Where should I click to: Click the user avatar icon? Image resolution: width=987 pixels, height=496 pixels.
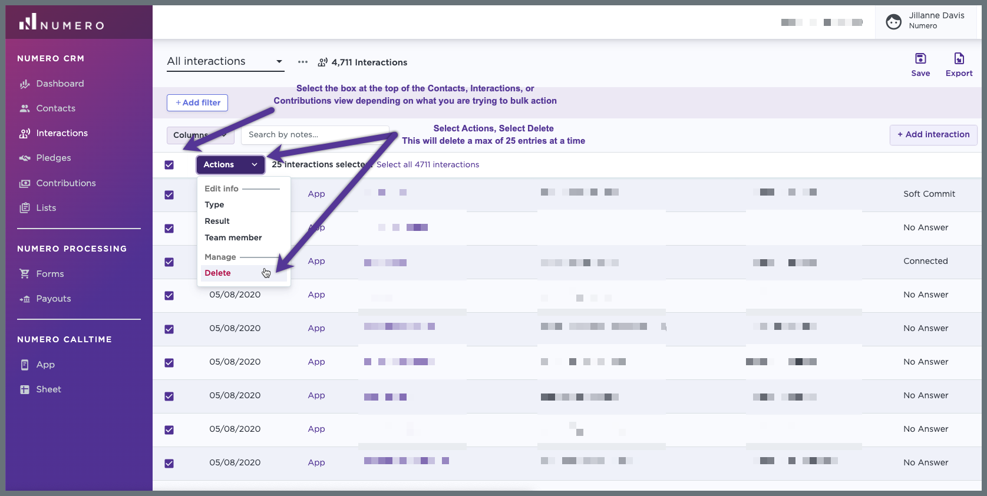click(x=894, y=22)
